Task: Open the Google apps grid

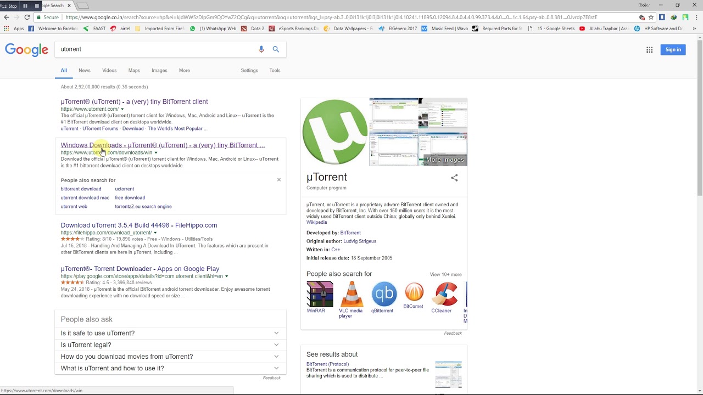Action: pos(649,49)
